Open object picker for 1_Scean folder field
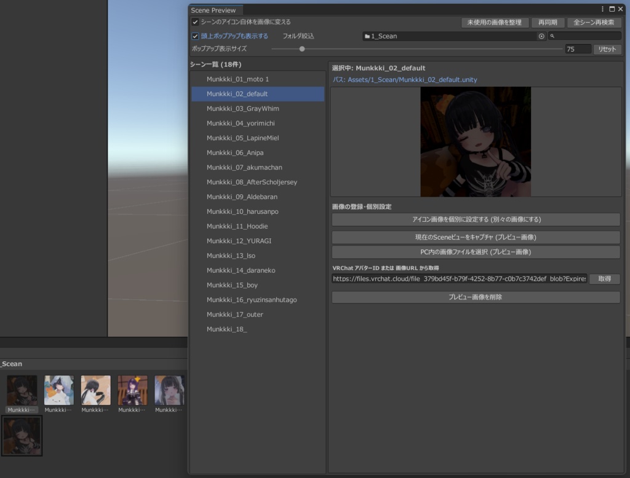 (x=541, y=36)
